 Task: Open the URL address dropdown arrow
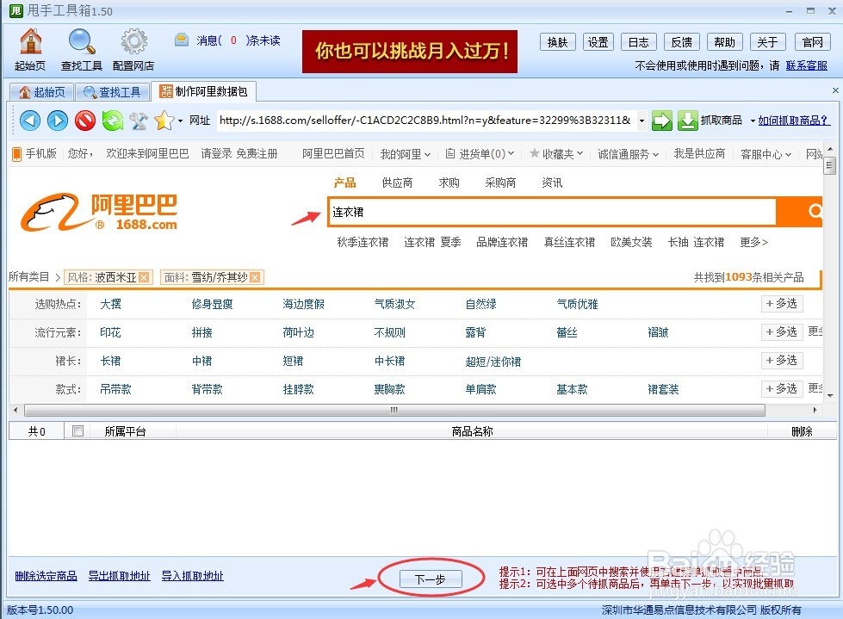pos(642,121)
